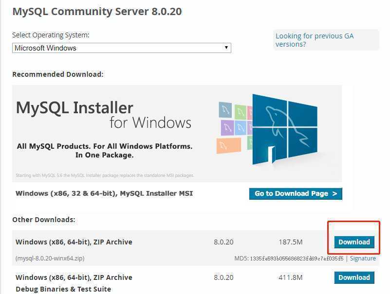
Task: Download the 187.5M ZIP Archive
Action: tap(354, 242)
